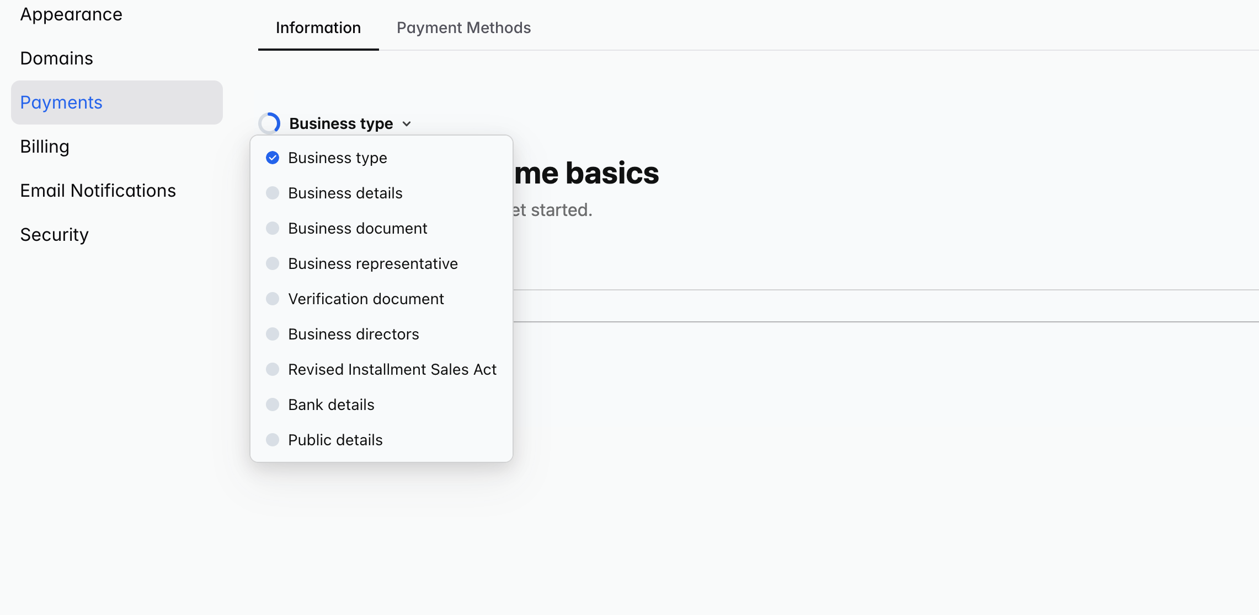1259x615 pixels.
Task: Select Business representative from the list
Action: point(373,263)
